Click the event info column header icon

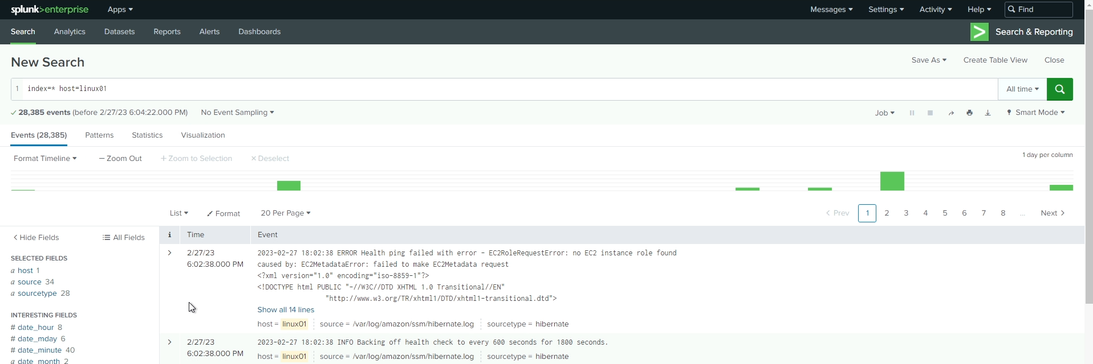point(169,235)
